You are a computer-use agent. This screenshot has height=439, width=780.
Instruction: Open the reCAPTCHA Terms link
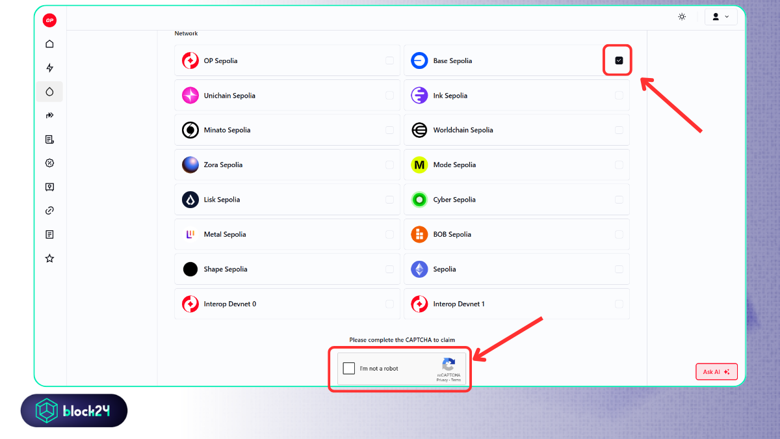(456, 380)
